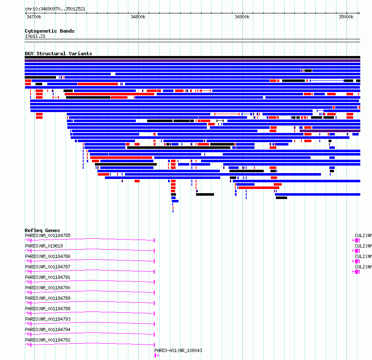Image resolution: width=372 pixels, height=360 pixels.
Task: Click the PARD3|NM_001184785 transcript label
Action: [x=48, y=235]
